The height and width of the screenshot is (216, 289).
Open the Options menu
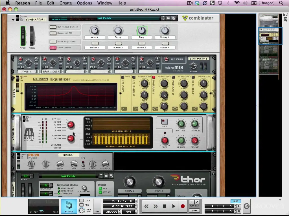84,3
